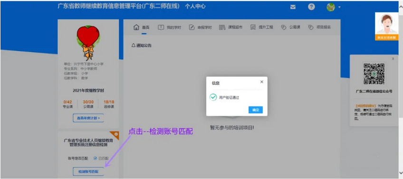Click the icon beside 我的学时
The width and height of the screenshot is (403, 179).
(x=161, y=27)
